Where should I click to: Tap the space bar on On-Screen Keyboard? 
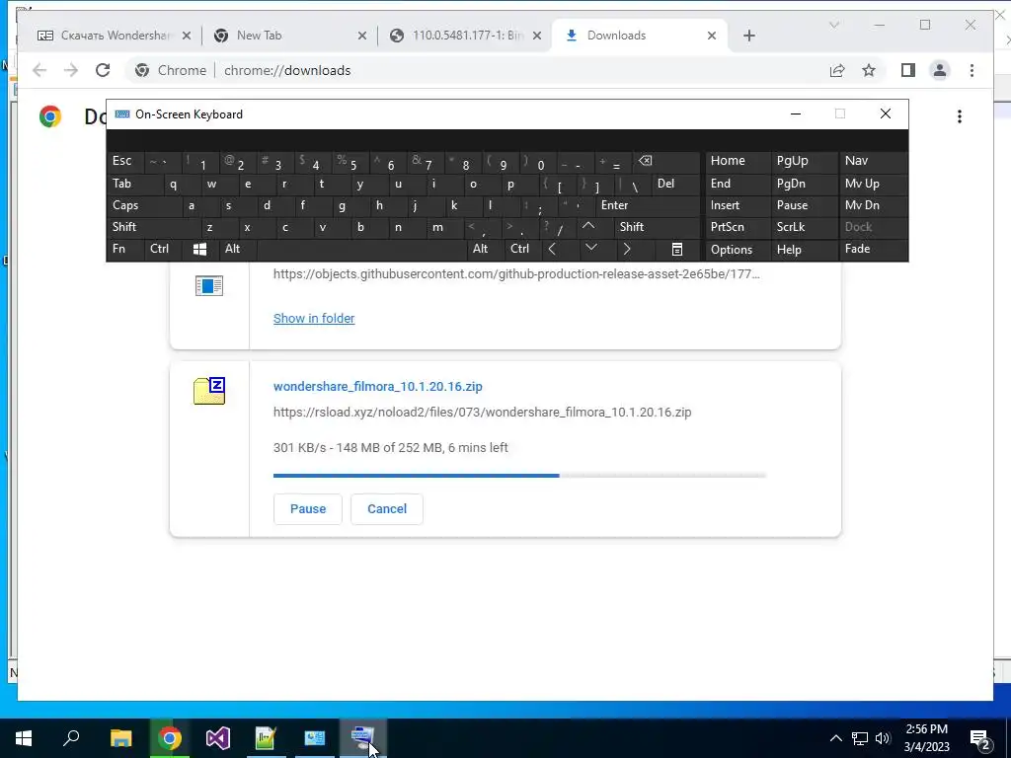click(361, 249)
